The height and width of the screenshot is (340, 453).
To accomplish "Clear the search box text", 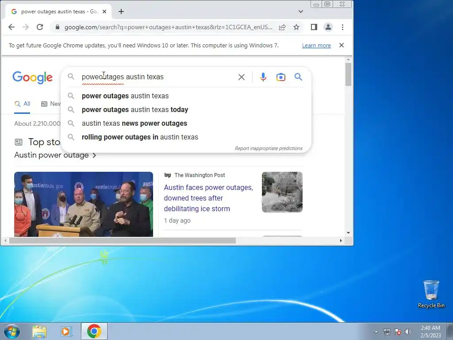I will 241,77.
